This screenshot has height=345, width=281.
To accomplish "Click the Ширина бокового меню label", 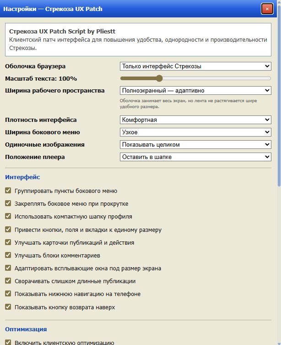I will pyautogui.click(x=43, y=132).
